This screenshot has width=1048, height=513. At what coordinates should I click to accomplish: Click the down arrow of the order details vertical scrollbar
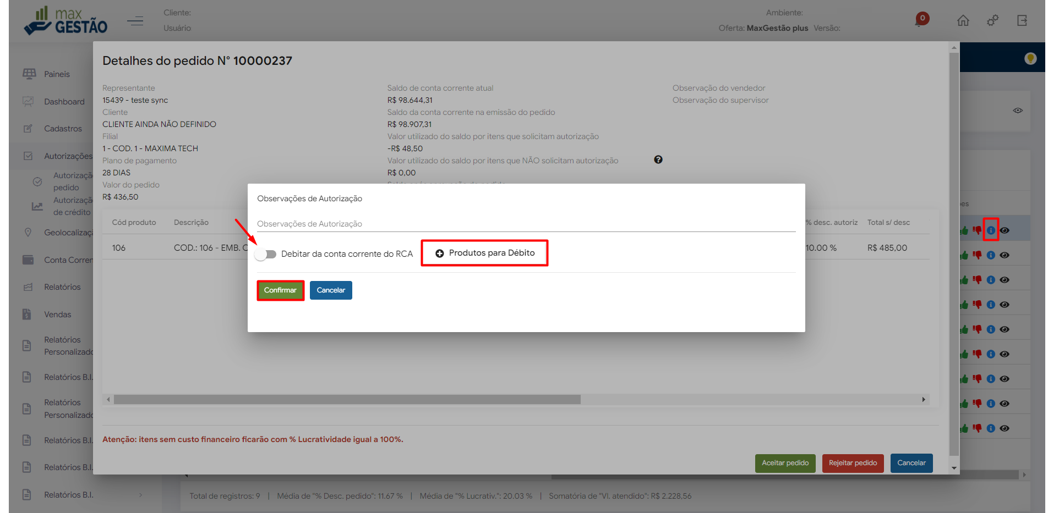954,468
